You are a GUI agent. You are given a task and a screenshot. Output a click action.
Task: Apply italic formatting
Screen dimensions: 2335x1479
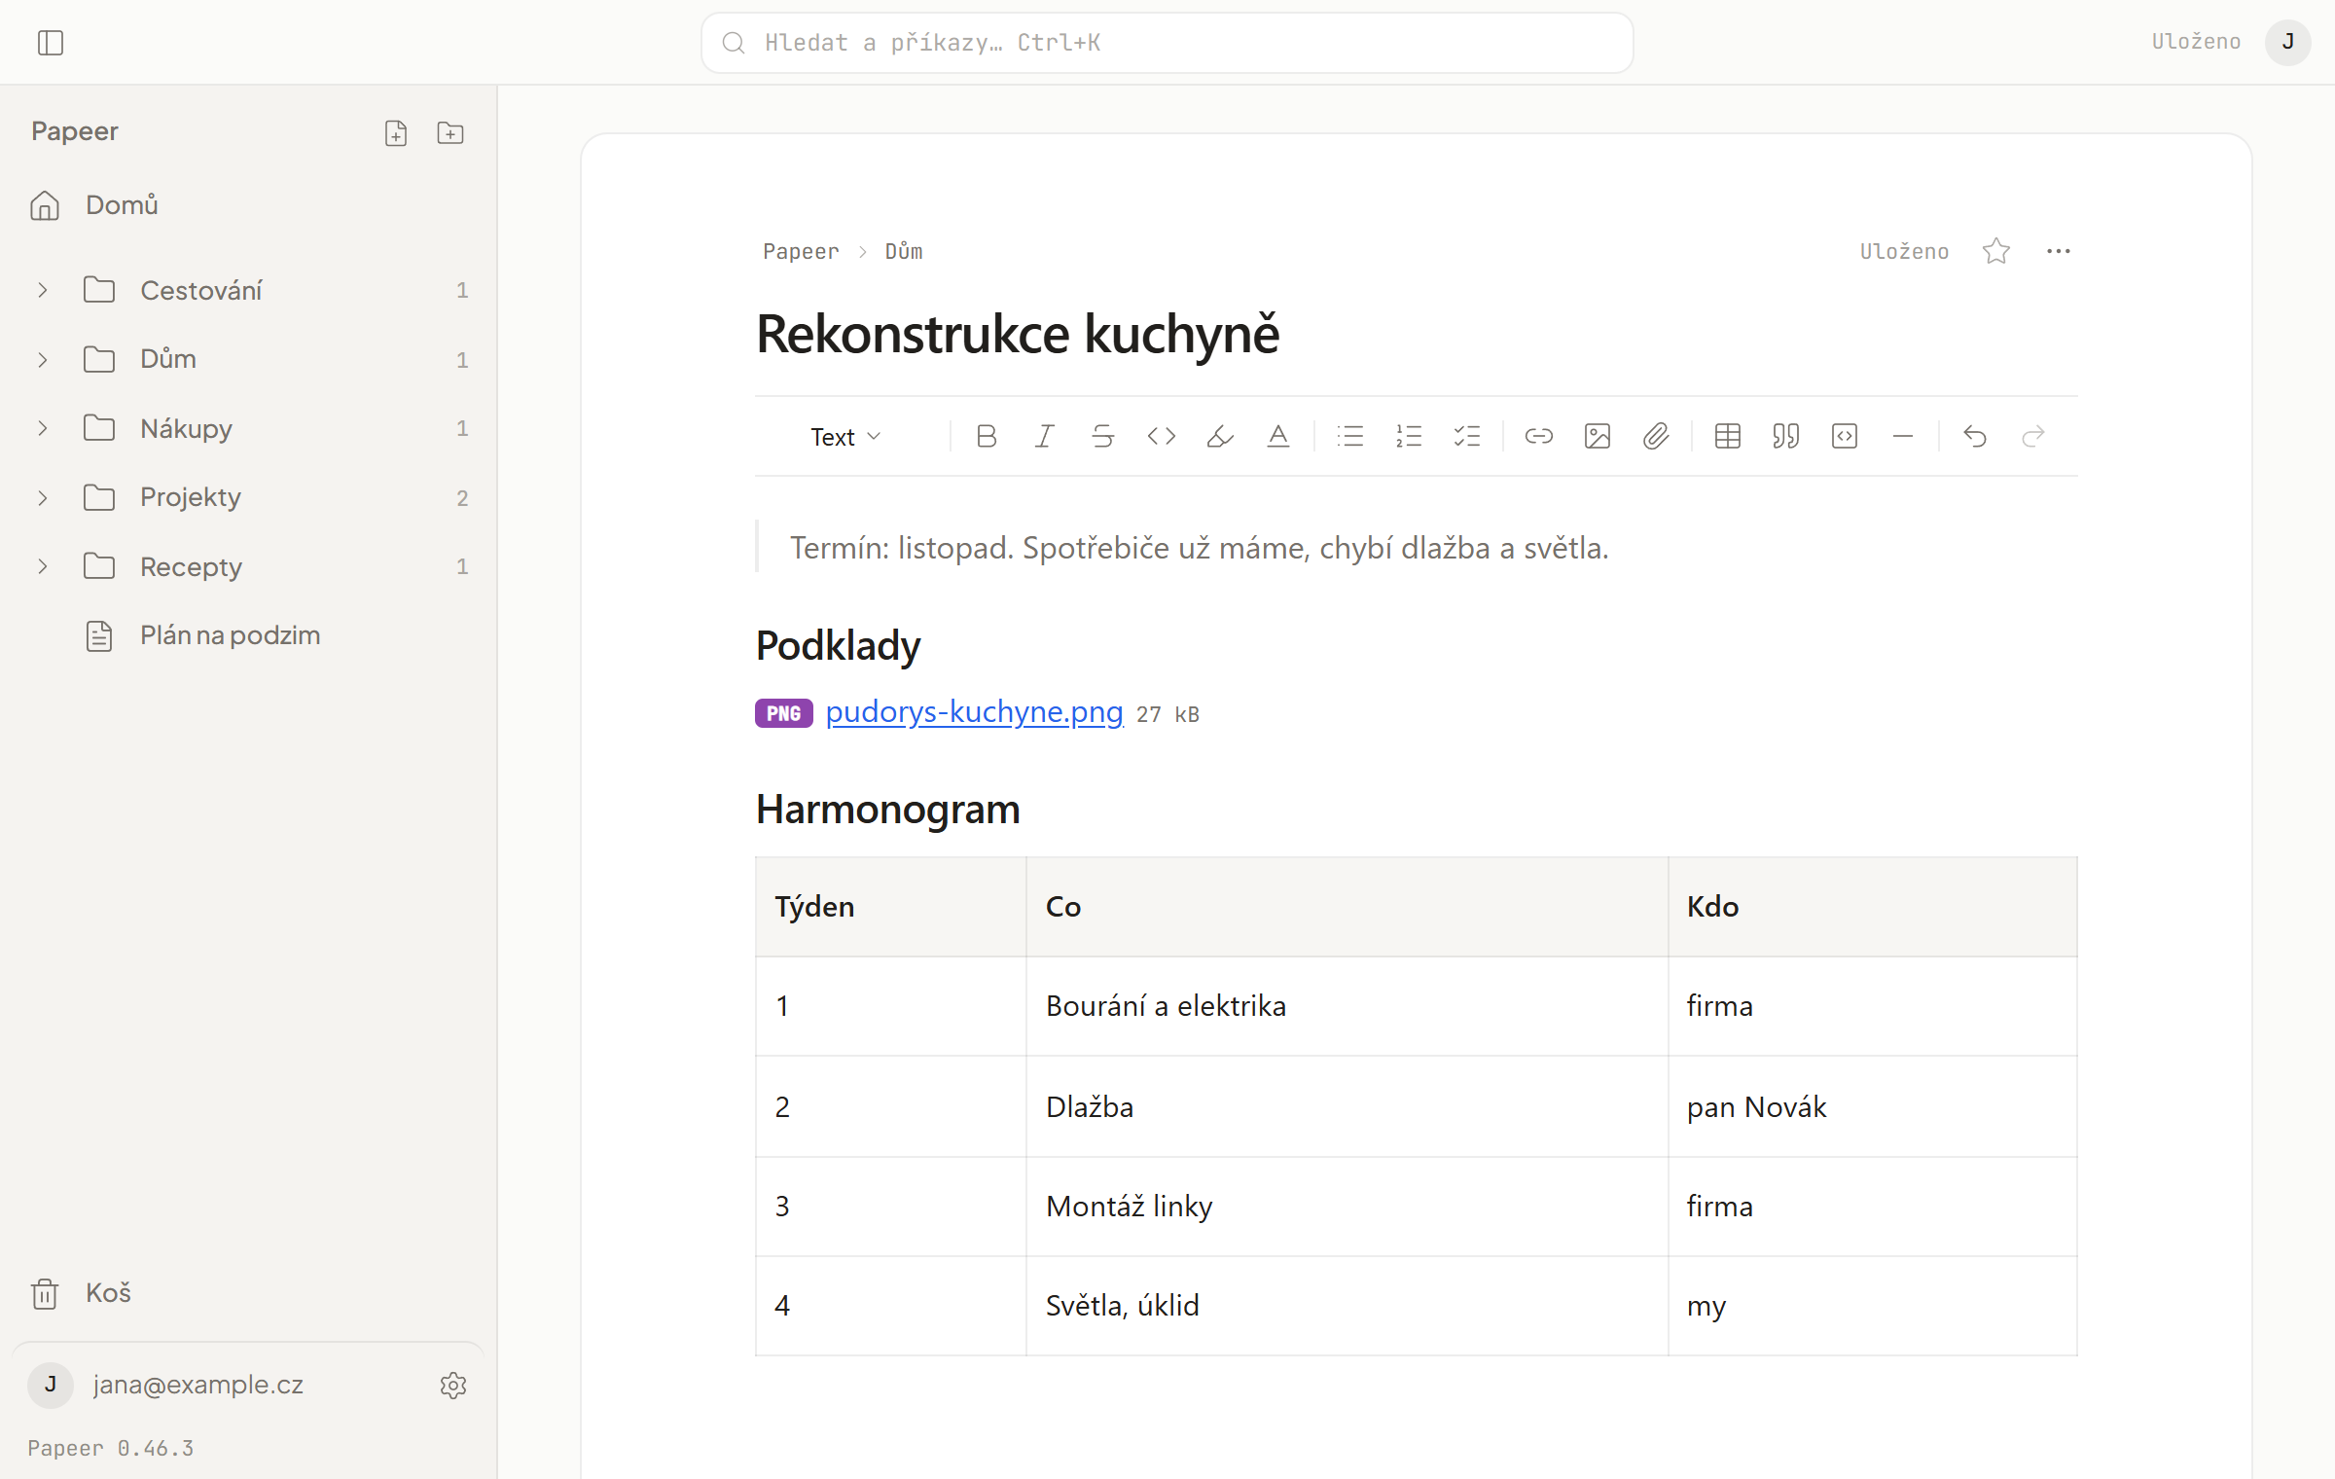coord(1045,436)
